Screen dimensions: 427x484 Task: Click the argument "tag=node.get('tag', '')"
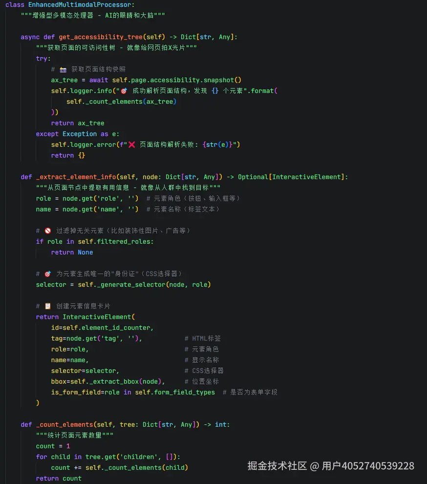click(x=95, y=339)
